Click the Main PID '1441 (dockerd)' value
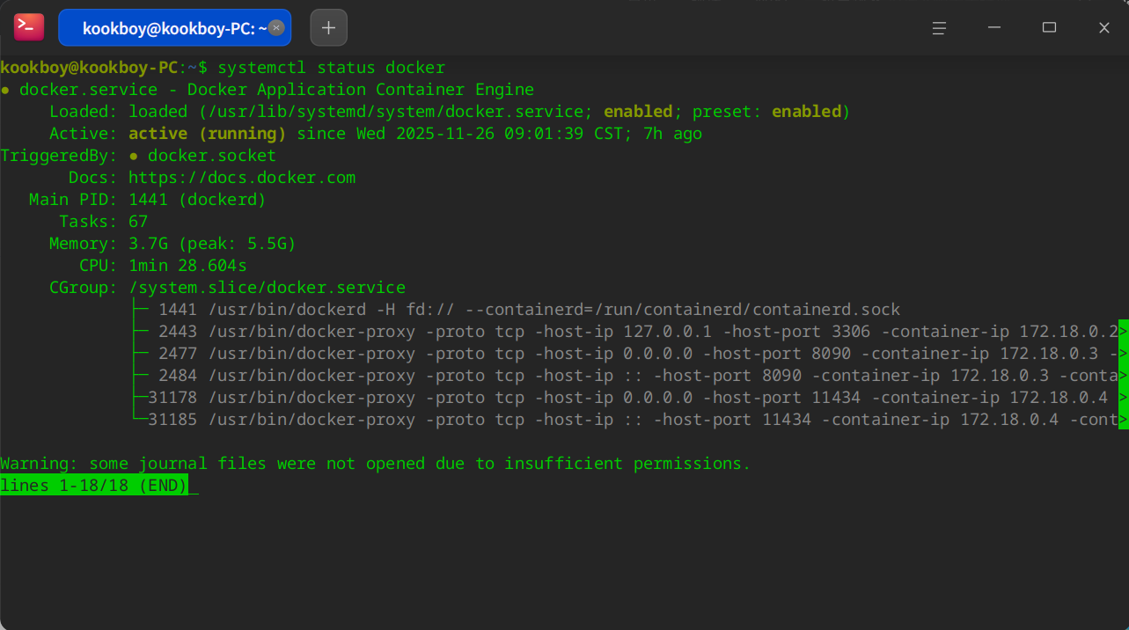This screenshot has width=1129, height=630. 197,200
